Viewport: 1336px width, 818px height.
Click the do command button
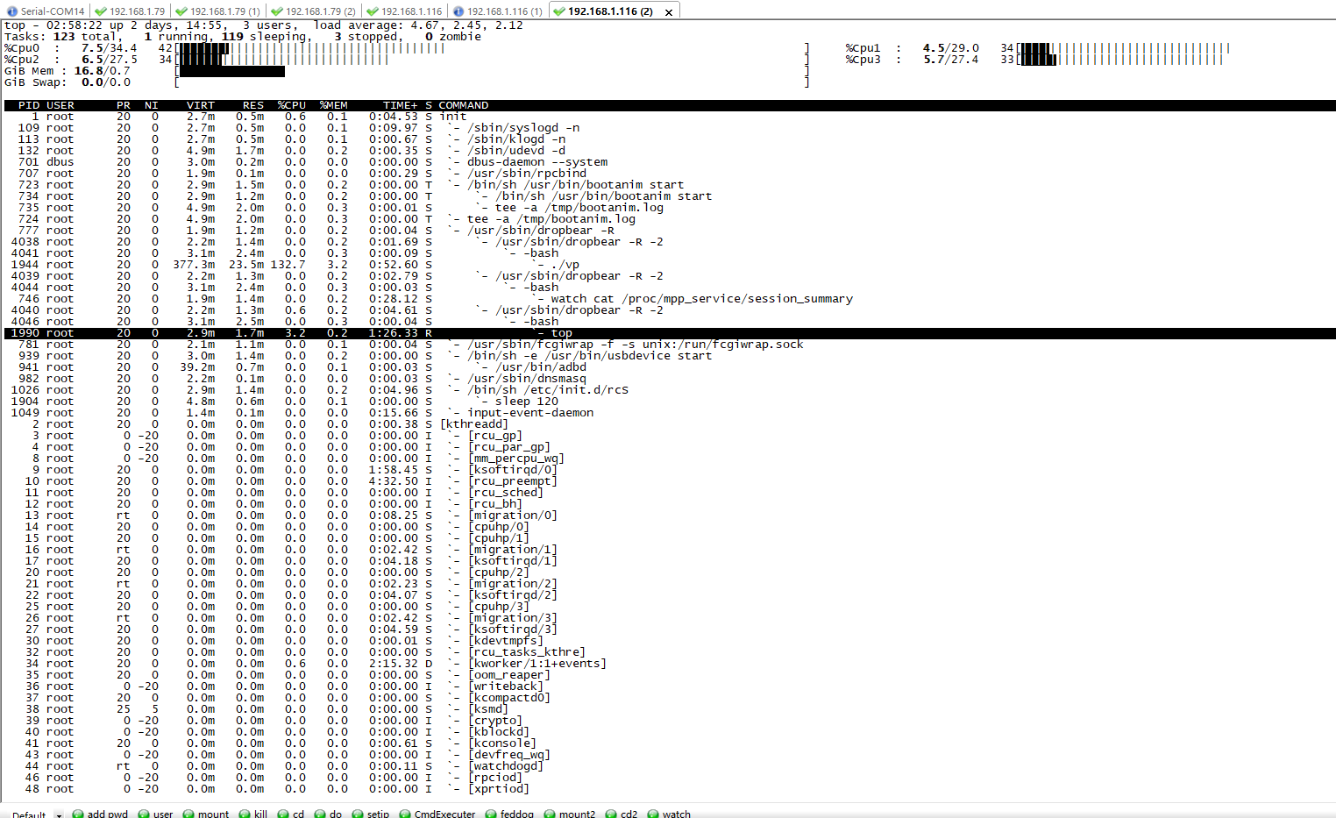[x=329, y=814]
